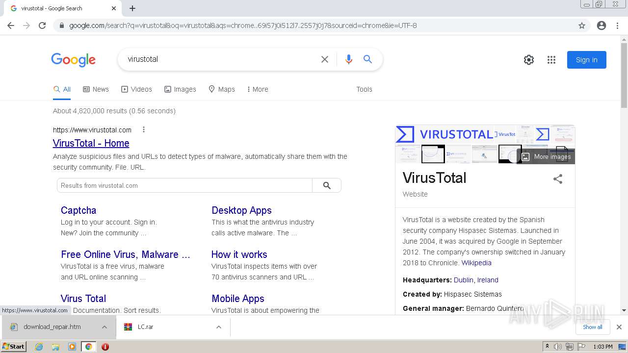The image size is (628, 353).
Task: Open the Virus Total sitelink
Action: 83,299
